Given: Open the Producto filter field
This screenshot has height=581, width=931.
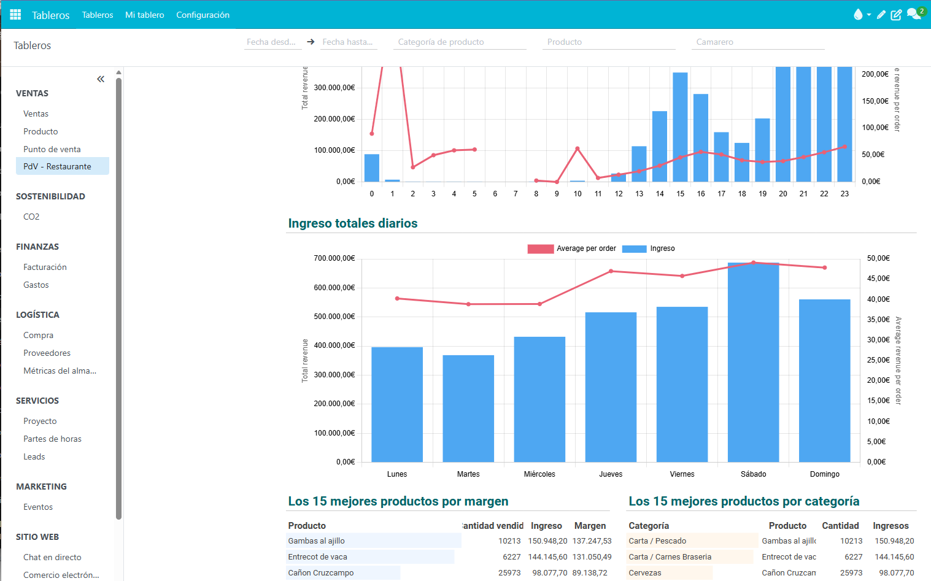Looking at the screenshot, I should (609, 42).
